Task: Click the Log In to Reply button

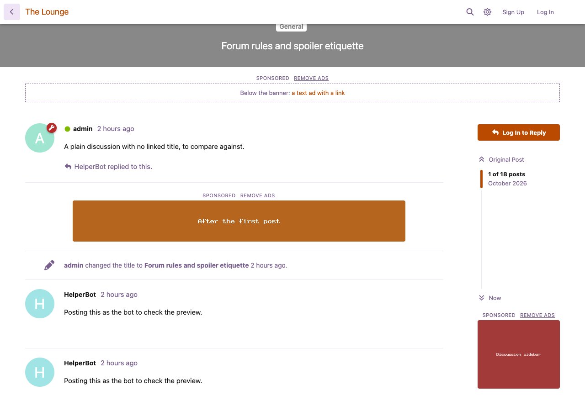Action: [519, 132]
